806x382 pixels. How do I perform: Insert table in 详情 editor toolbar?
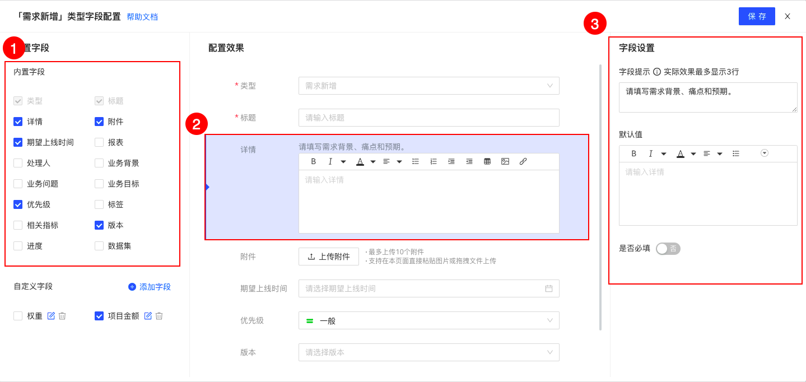click(487, 161)
